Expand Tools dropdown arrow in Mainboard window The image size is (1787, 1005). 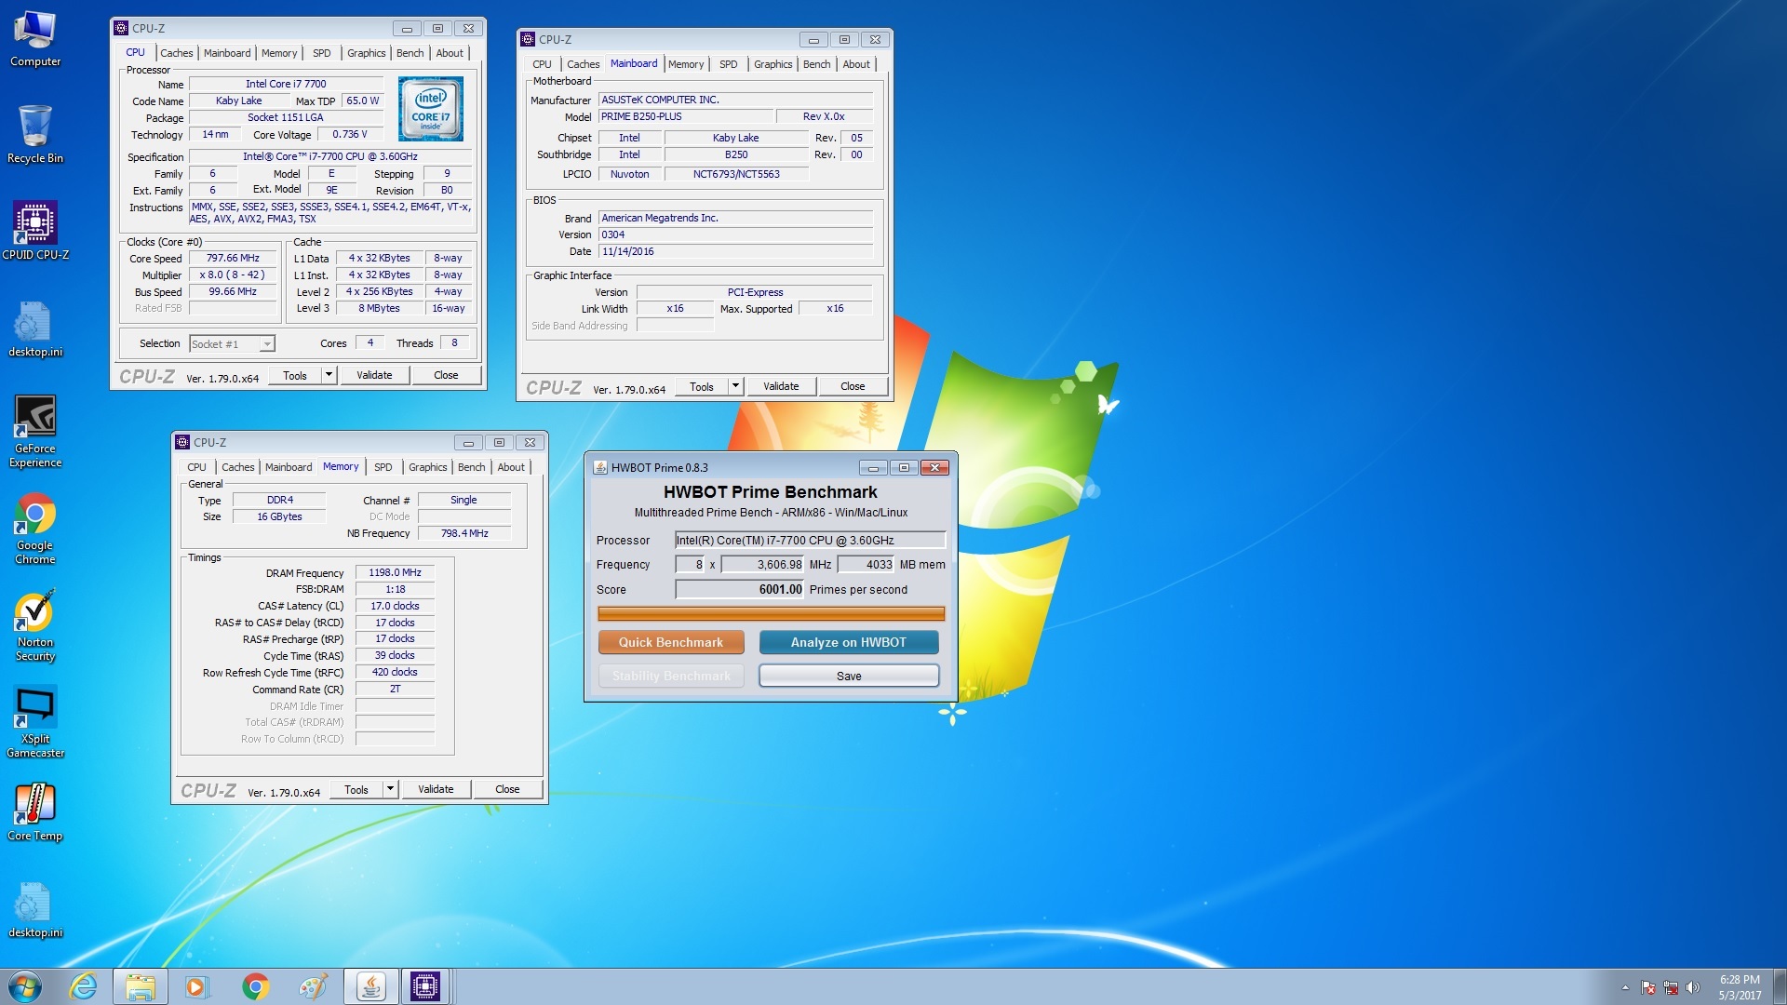[735, 386]
